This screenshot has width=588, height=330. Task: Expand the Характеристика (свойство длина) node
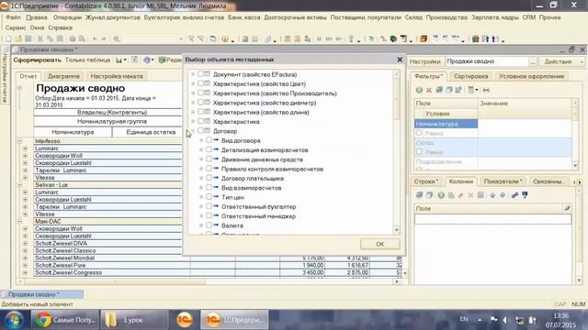(x=193, y=112)
